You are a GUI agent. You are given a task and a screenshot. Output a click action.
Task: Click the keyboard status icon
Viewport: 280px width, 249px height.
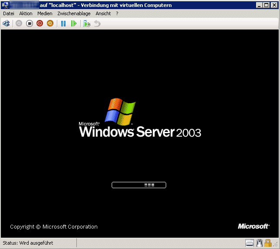point(249,243)
